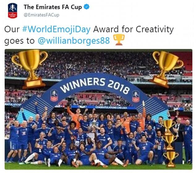Open the @EmiratesFACup handle

pyautogui.click(x=41, y=15)
